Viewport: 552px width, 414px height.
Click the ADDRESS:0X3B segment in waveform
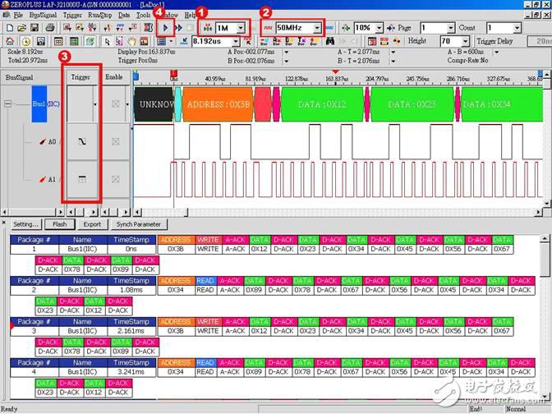(217, 105)
